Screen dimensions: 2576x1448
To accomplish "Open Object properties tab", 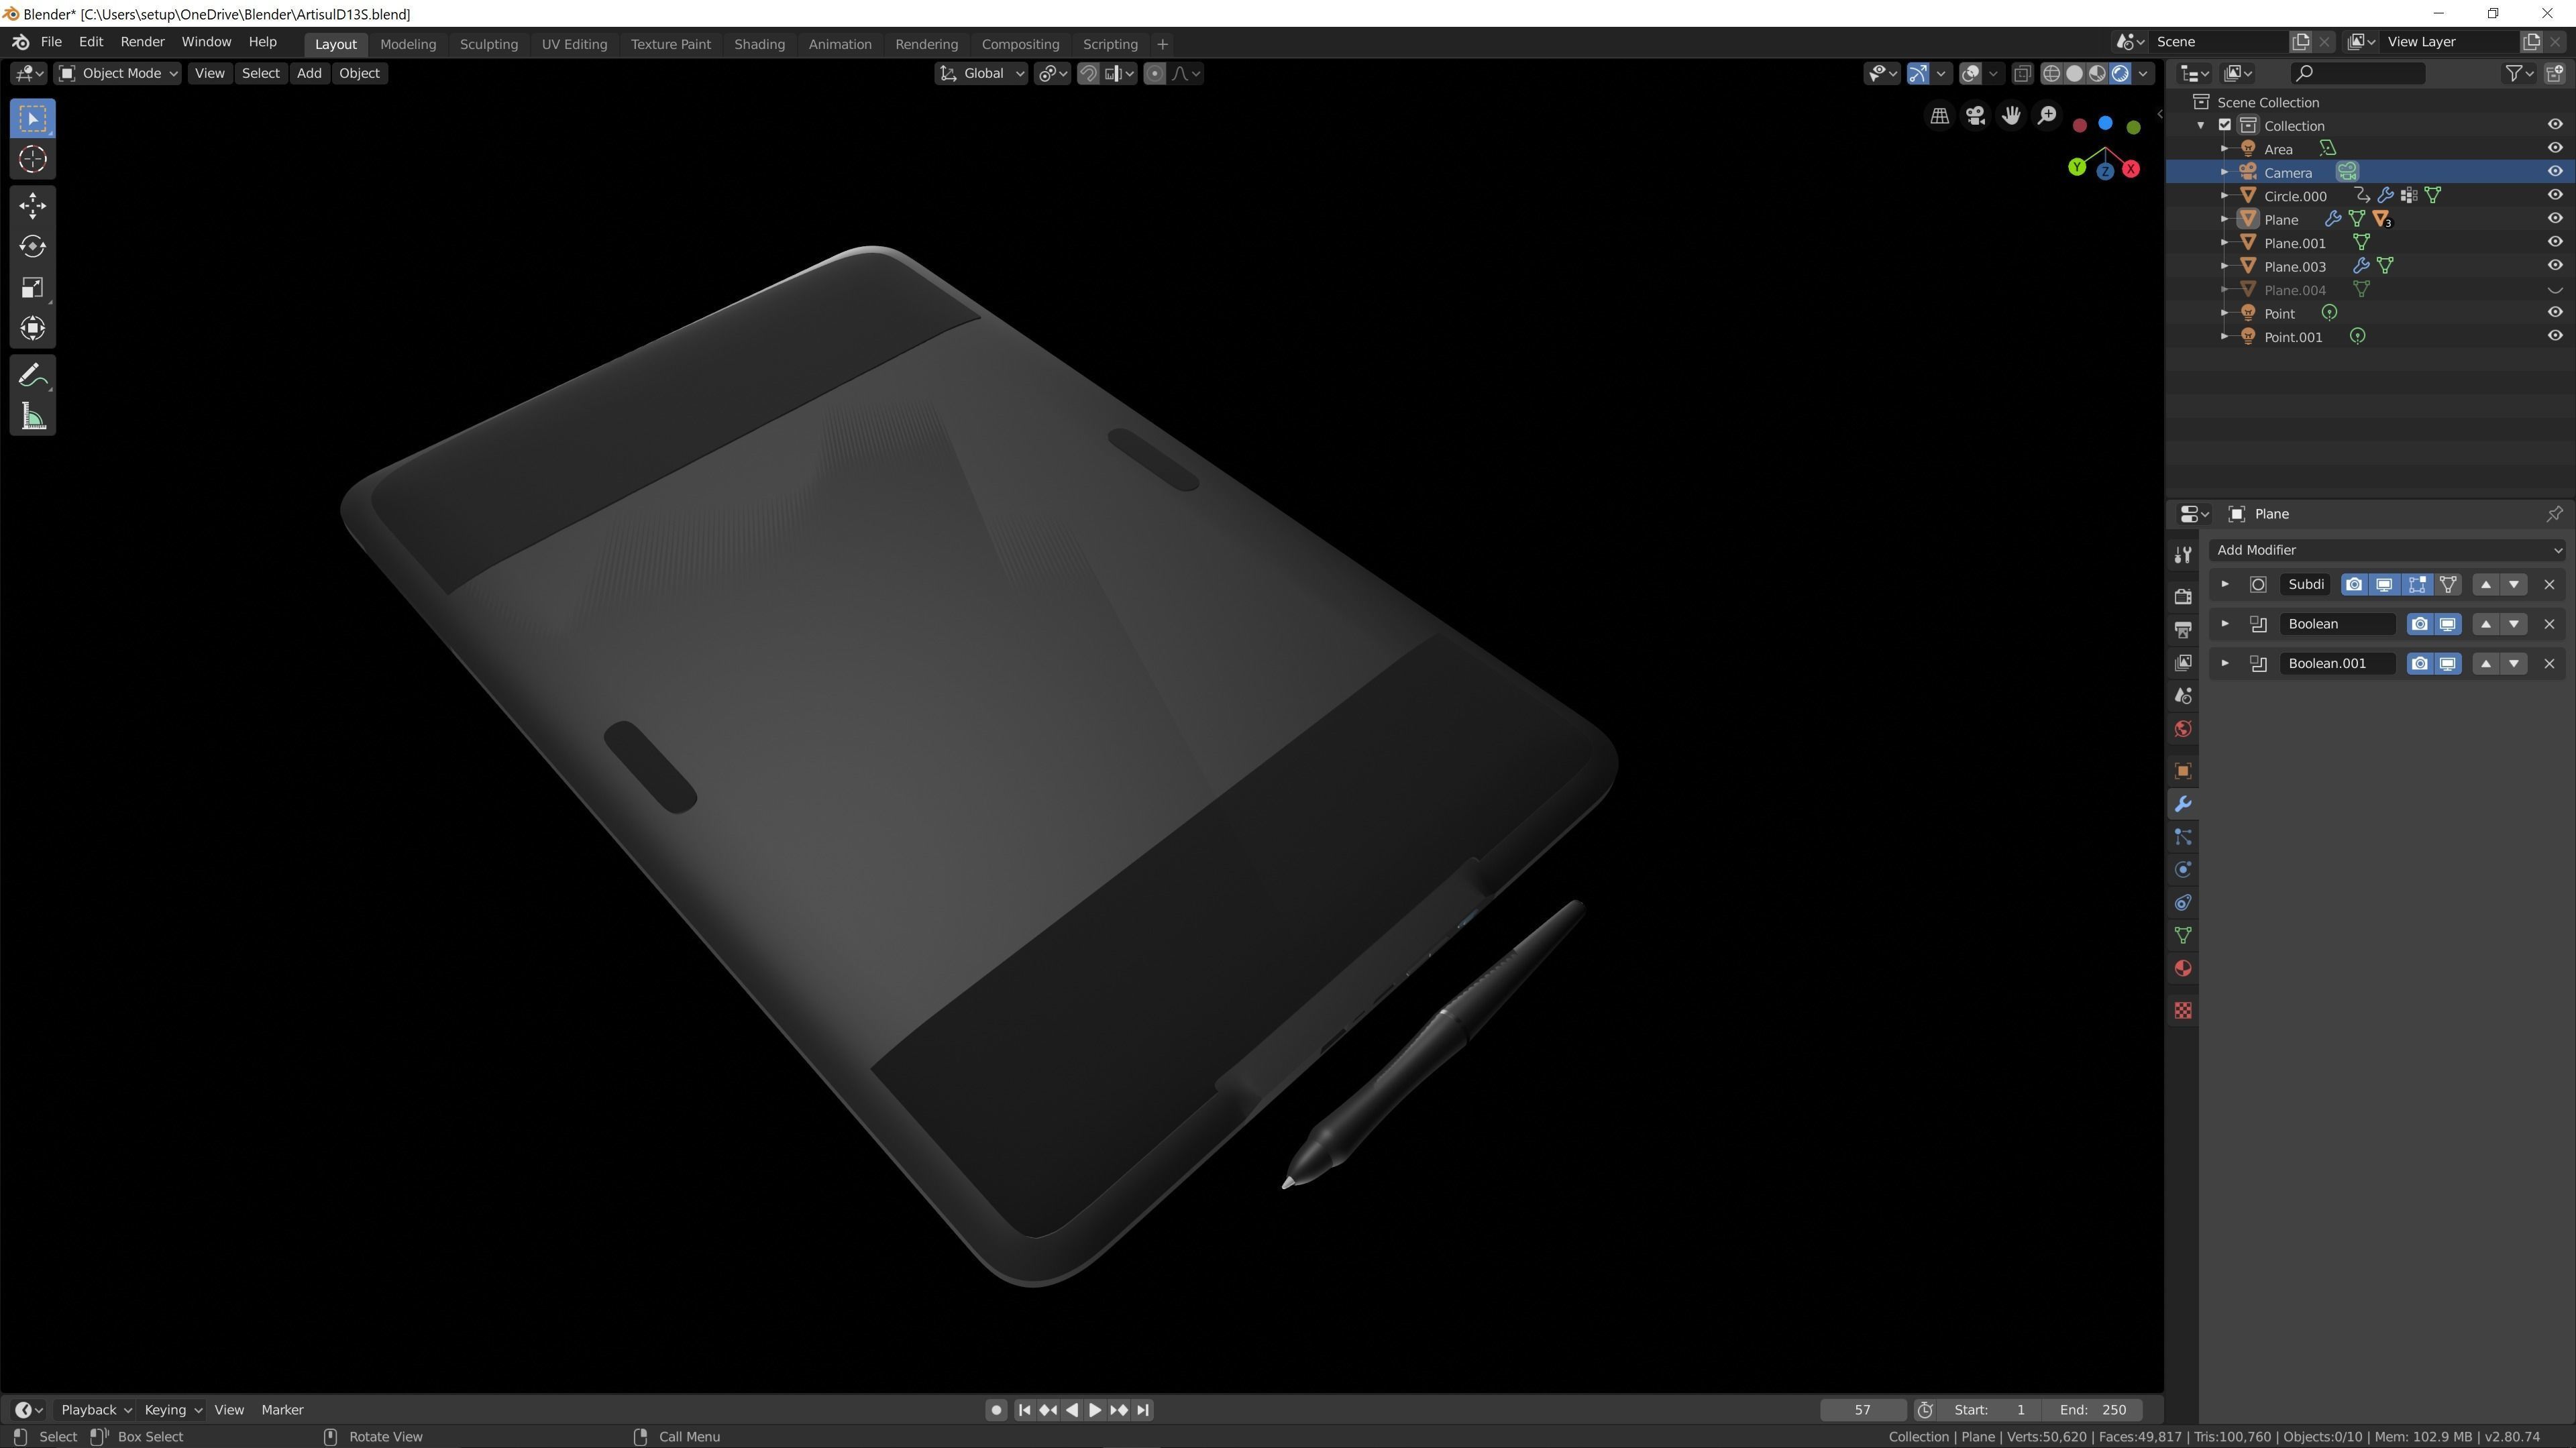I will 2183,771.
